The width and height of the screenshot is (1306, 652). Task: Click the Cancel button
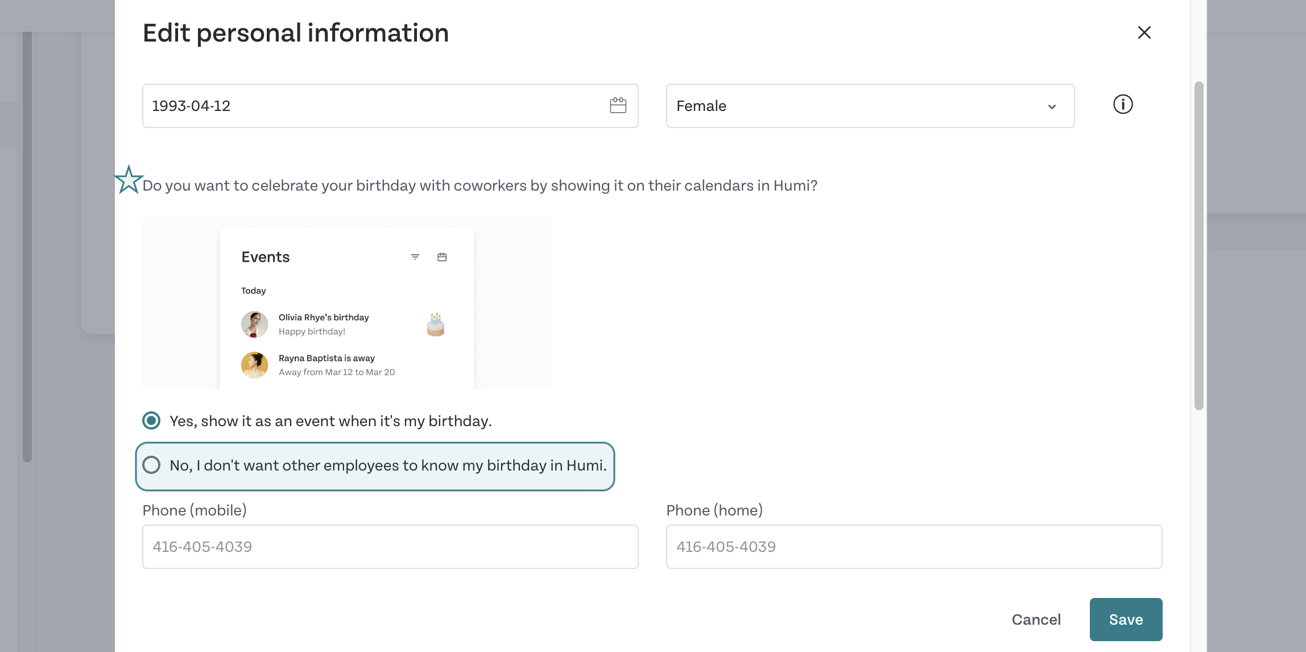(x=1036, y=619)
